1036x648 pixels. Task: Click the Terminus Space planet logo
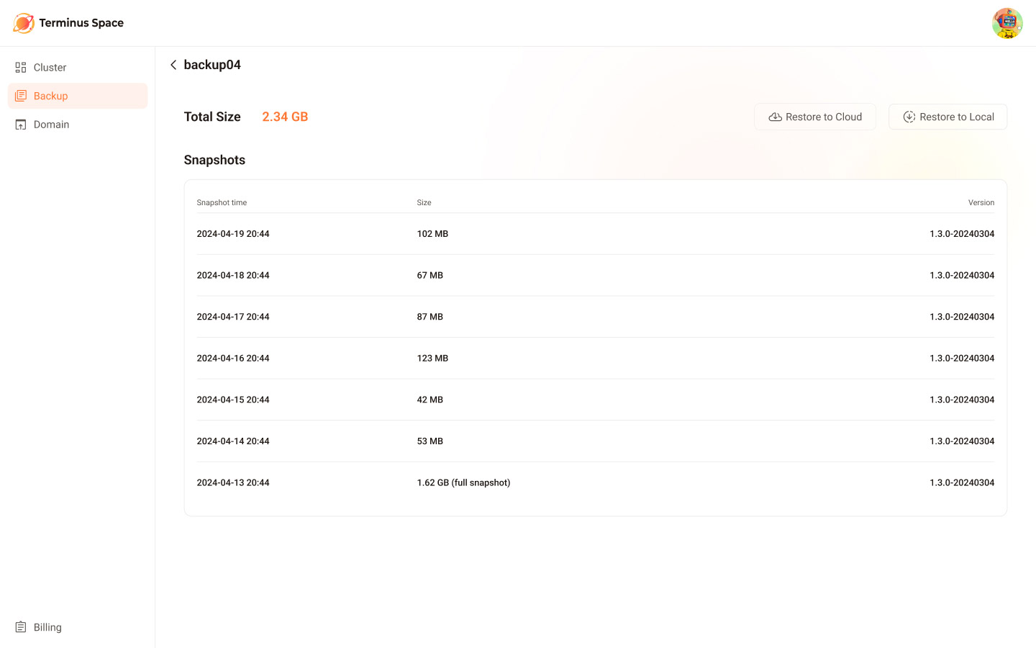point(23,23)
